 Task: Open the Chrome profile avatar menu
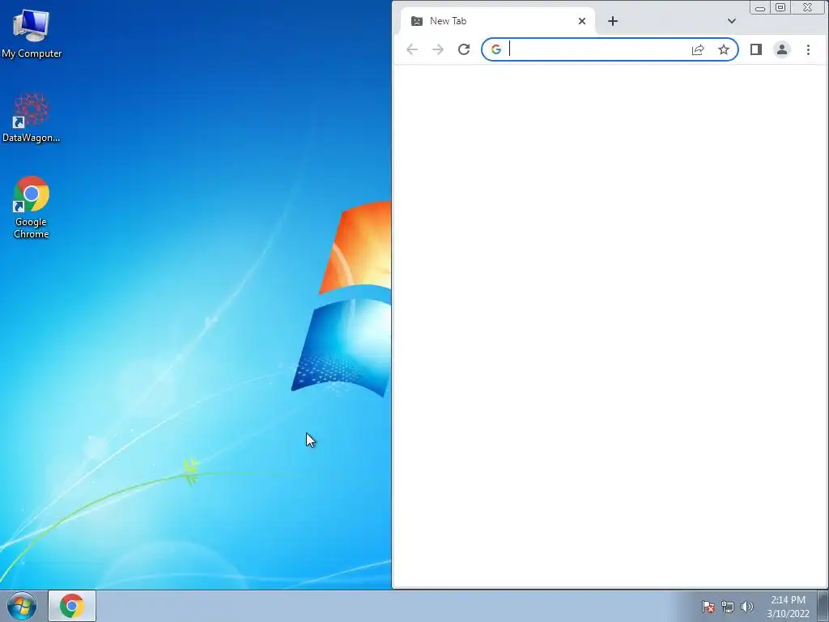point(781,49)
